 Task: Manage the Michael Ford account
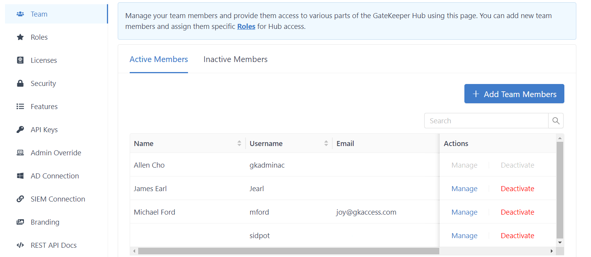click(464, 212)
